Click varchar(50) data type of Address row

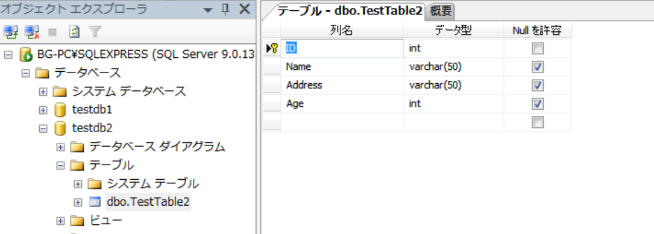pyautogui.click(x=454, y=85)
